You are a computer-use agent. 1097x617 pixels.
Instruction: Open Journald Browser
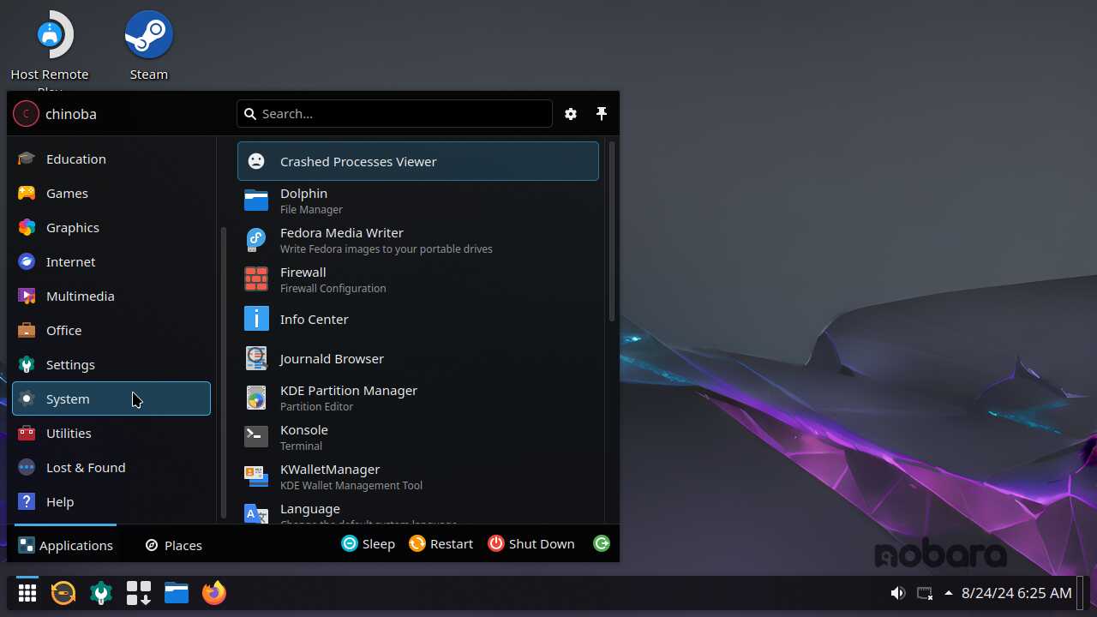coord(417,358)
